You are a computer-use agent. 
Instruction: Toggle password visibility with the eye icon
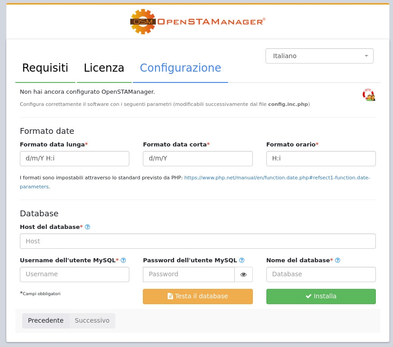(243, 274)
